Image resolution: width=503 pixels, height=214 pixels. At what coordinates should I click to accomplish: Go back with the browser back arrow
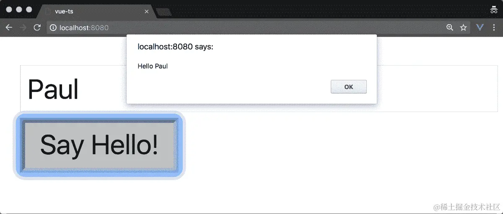point(9,28)
